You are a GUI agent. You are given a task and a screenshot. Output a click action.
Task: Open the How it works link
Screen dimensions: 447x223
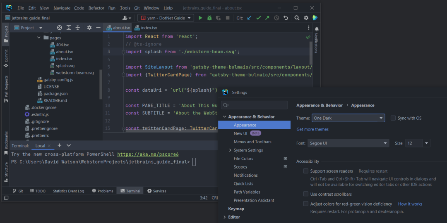410,204
